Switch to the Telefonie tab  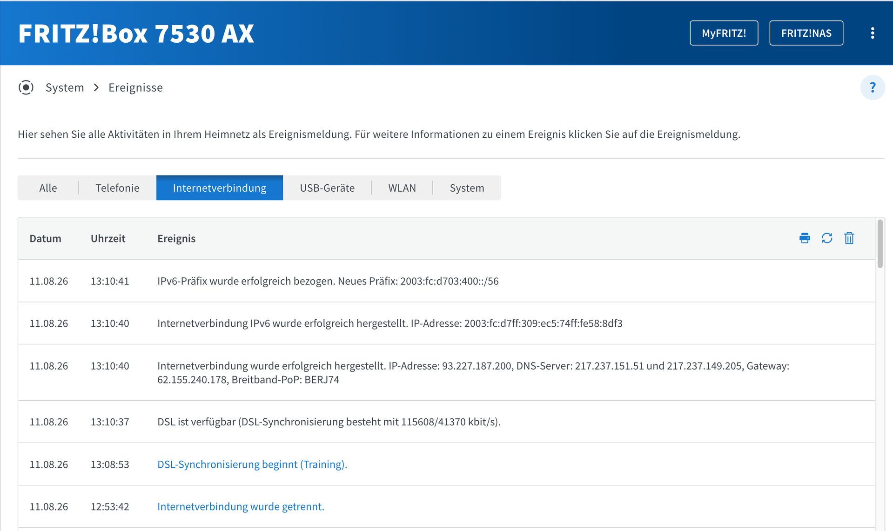117,188
